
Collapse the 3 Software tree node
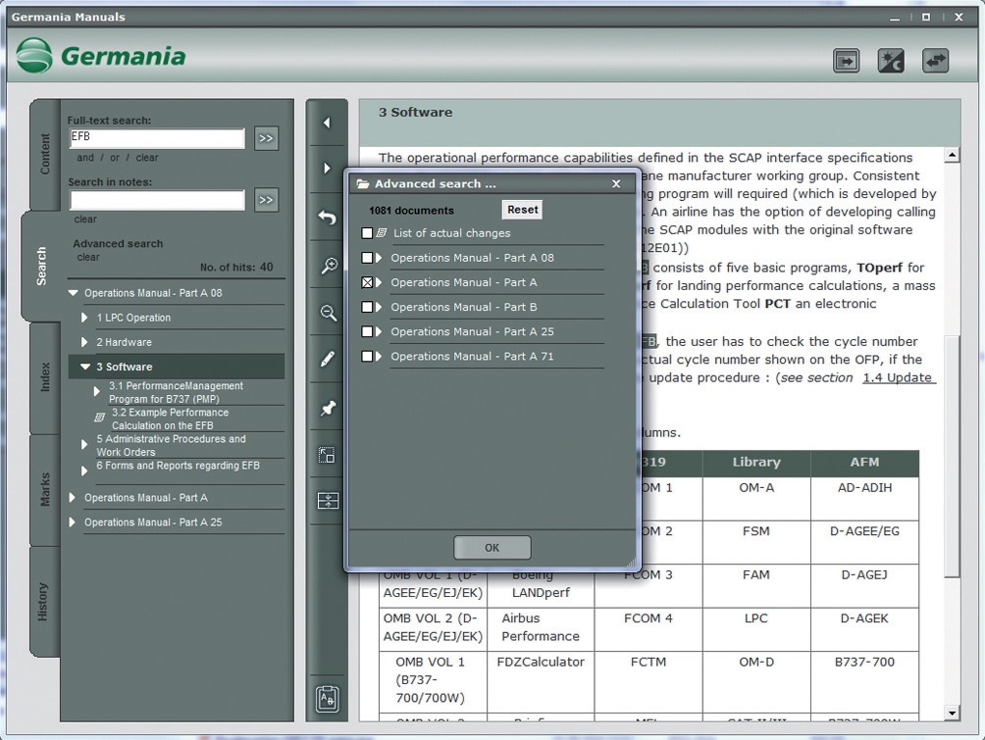[85, 367]
